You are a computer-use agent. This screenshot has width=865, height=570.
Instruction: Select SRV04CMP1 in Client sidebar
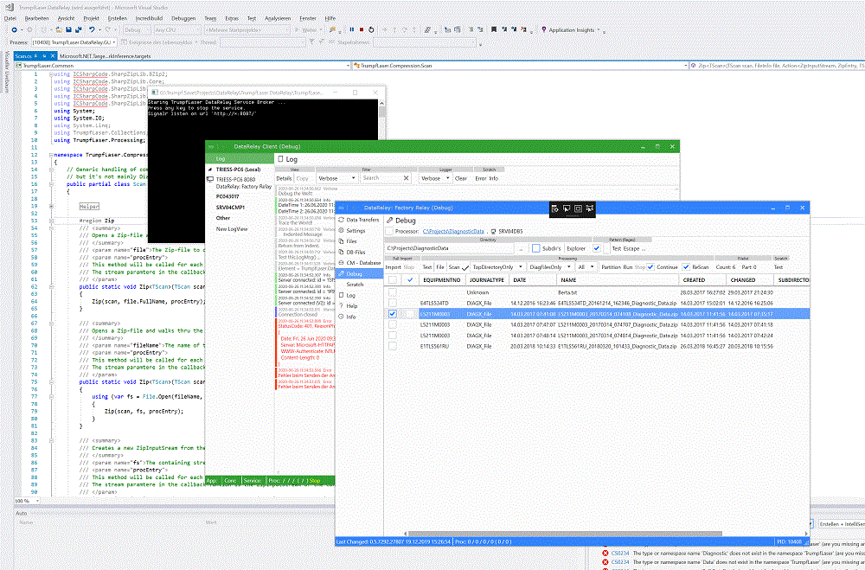click(x=230, y=208)
